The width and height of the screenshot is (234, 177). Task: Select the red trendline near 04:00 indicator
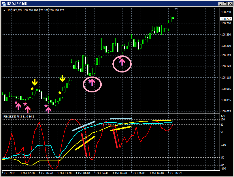click(x=84, y=145)
